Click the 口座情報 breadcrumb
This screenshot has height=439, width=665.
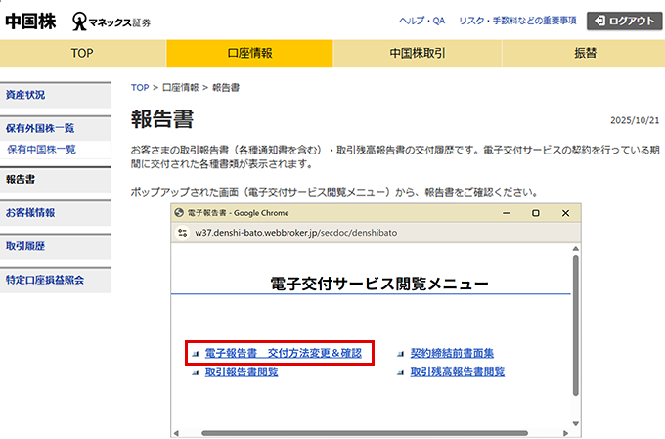[x=181, y=87]
